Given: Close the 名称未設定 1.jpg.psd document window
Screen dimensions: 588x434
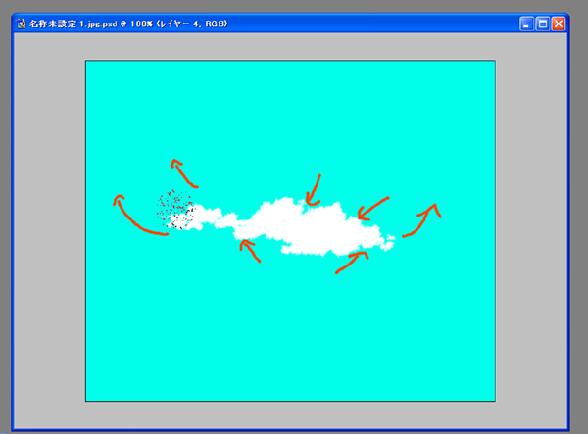Looking at the screenshot, I should (559, 24).
